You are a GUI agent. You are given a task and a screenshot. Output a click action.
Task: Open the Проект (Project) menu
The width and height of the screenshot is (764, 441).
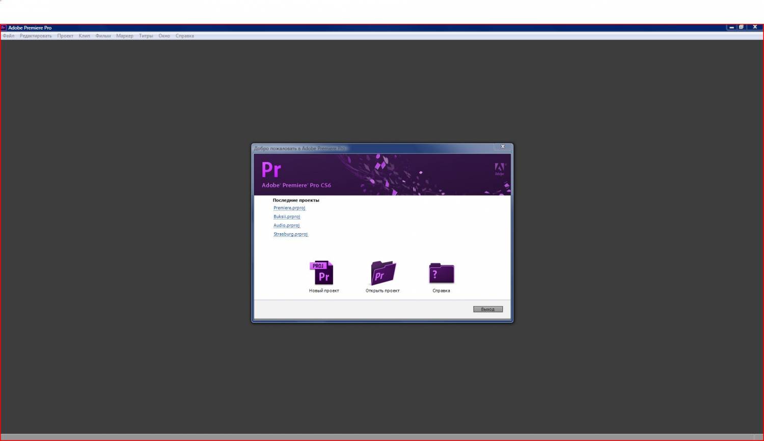pyautogui.click(x=65, y=36)
